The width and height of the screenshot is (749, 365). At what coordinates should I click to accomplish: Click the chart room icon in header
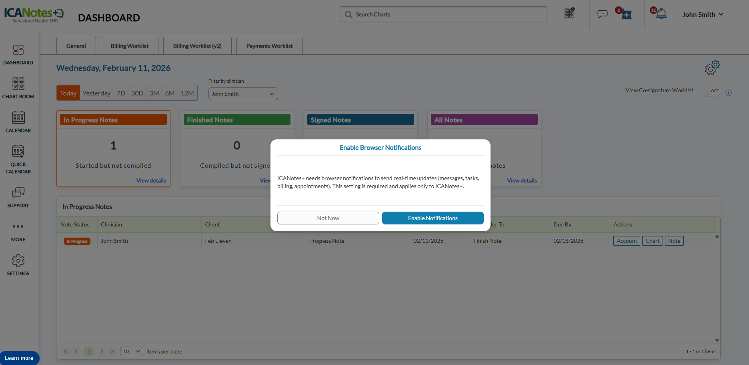(569, 13)
